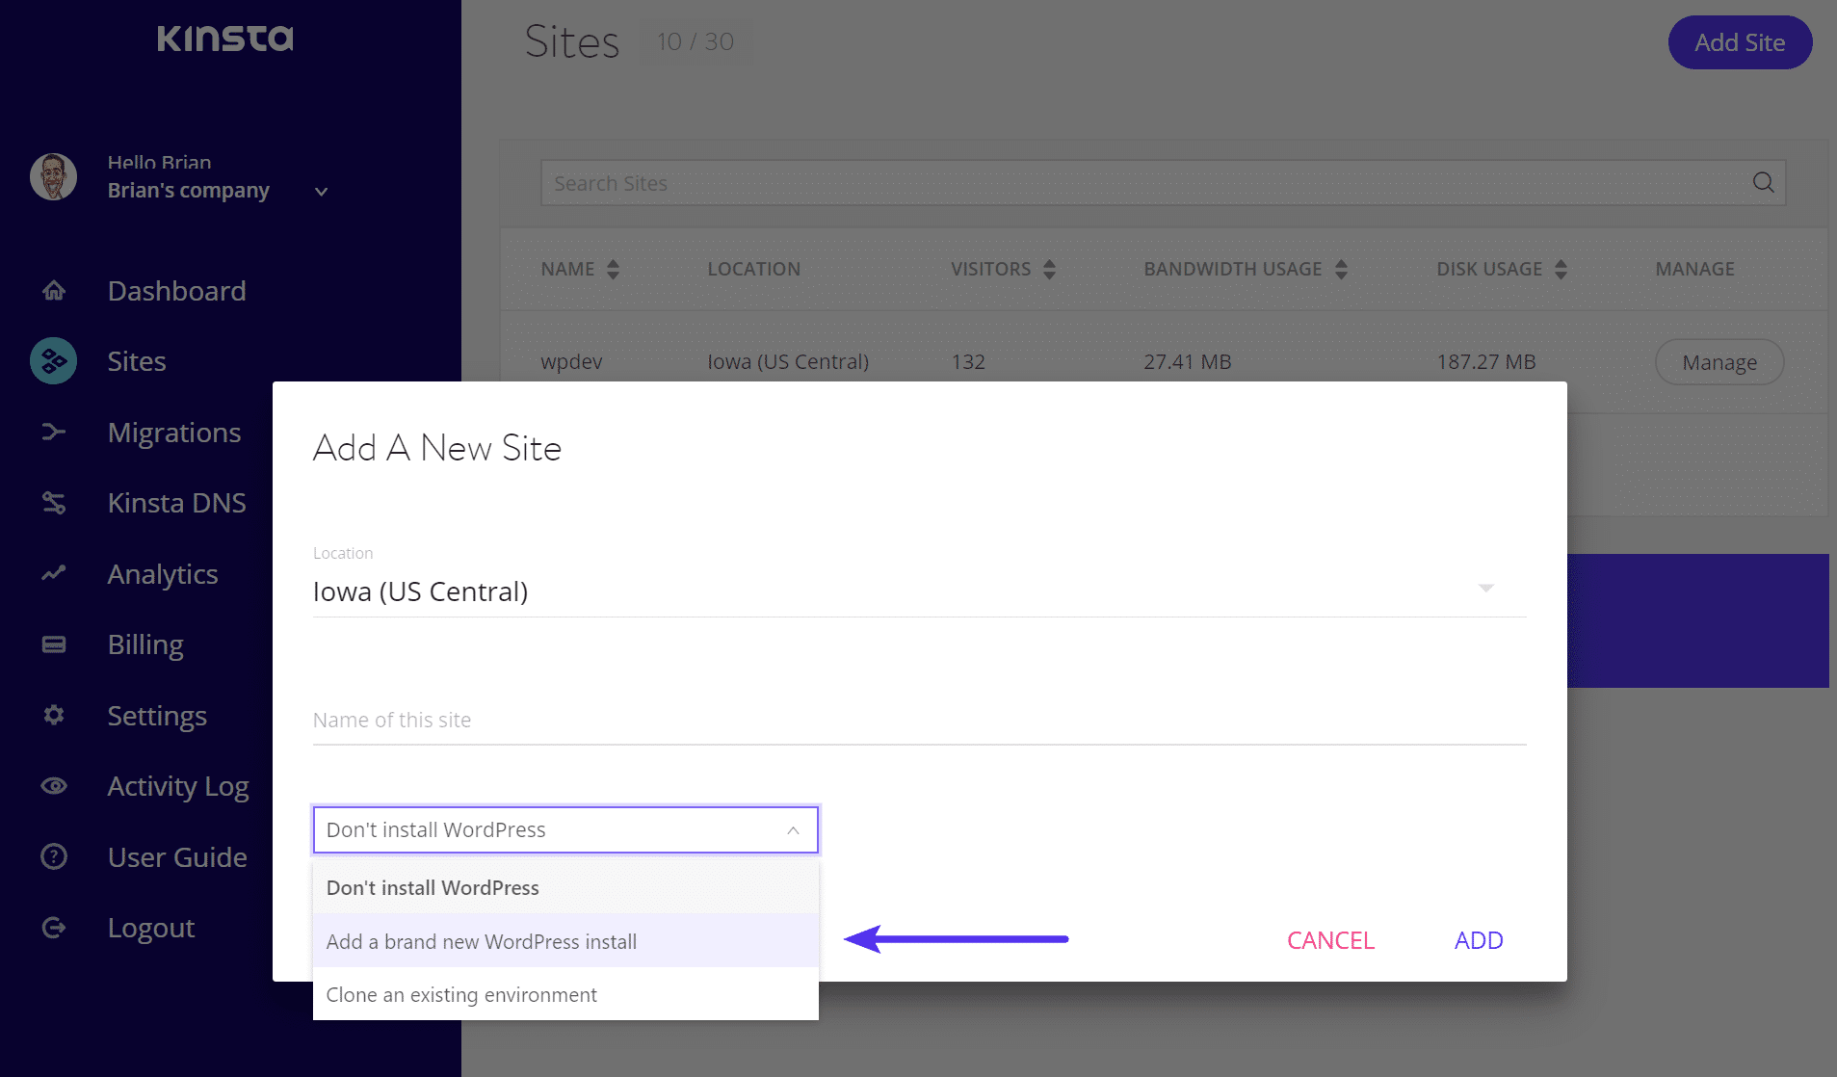Open the Location dropdown showing Iowa
Image resolution: width=1837 pixels, height=1077 pixels.
click(x=1486, y=588)
